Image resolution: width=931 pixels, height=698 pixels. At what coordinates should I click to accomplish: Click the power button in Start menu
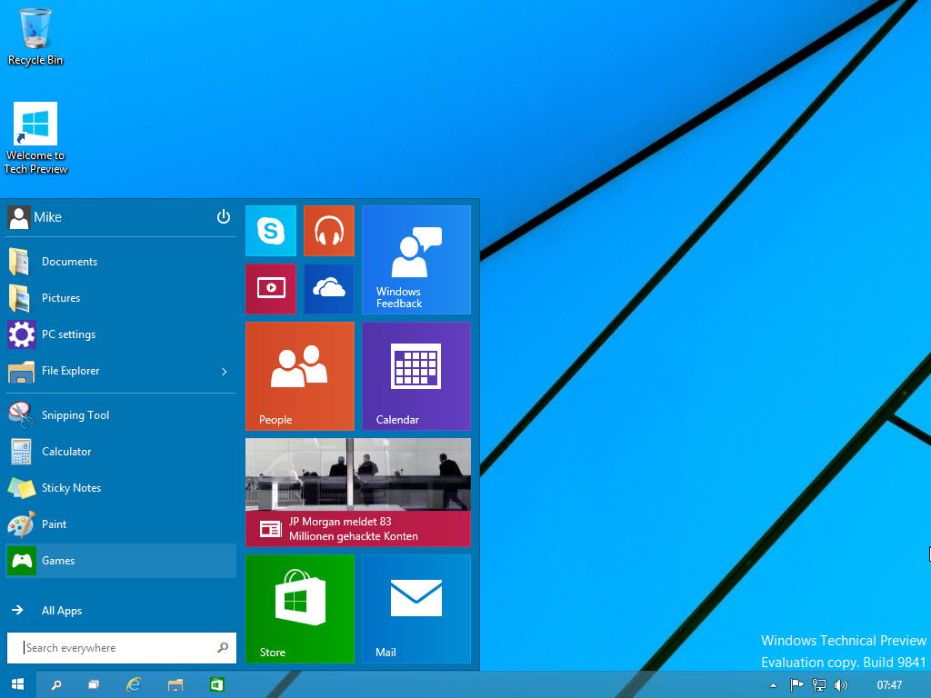(224, 216)
